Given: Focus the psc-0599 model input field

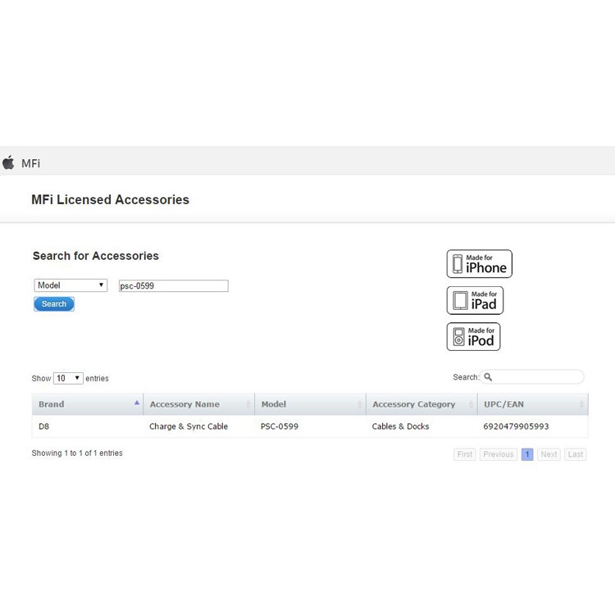Looking at the screenshot, I should pos(173,286).
